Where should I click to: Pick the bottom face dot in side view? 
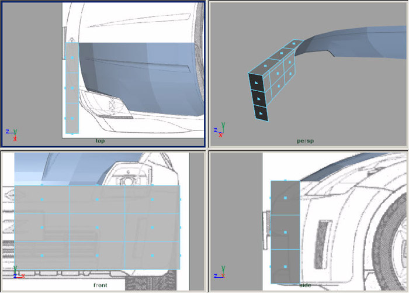[x=285, y=266]
